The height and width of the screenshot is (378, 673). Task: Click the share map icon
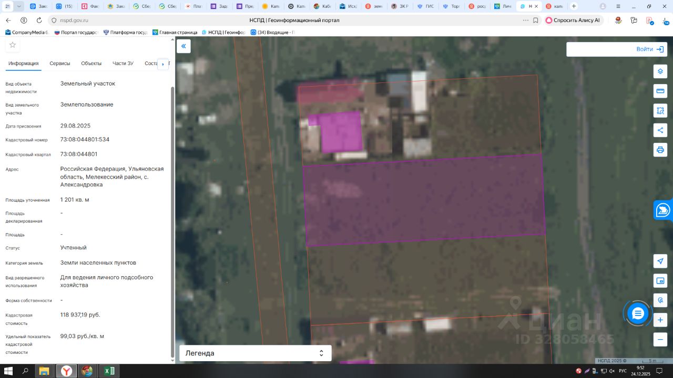(660, 130)
